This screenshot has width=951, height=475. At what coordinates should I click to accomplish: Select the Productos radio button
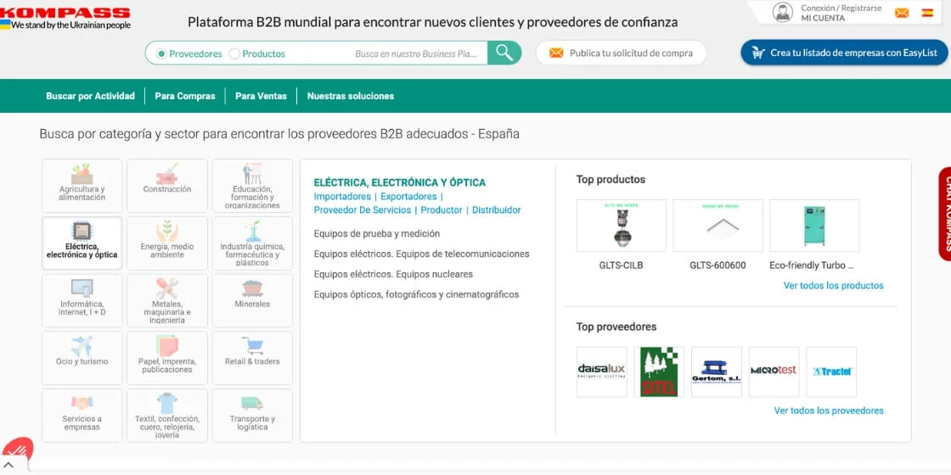[x=234, y=53]
